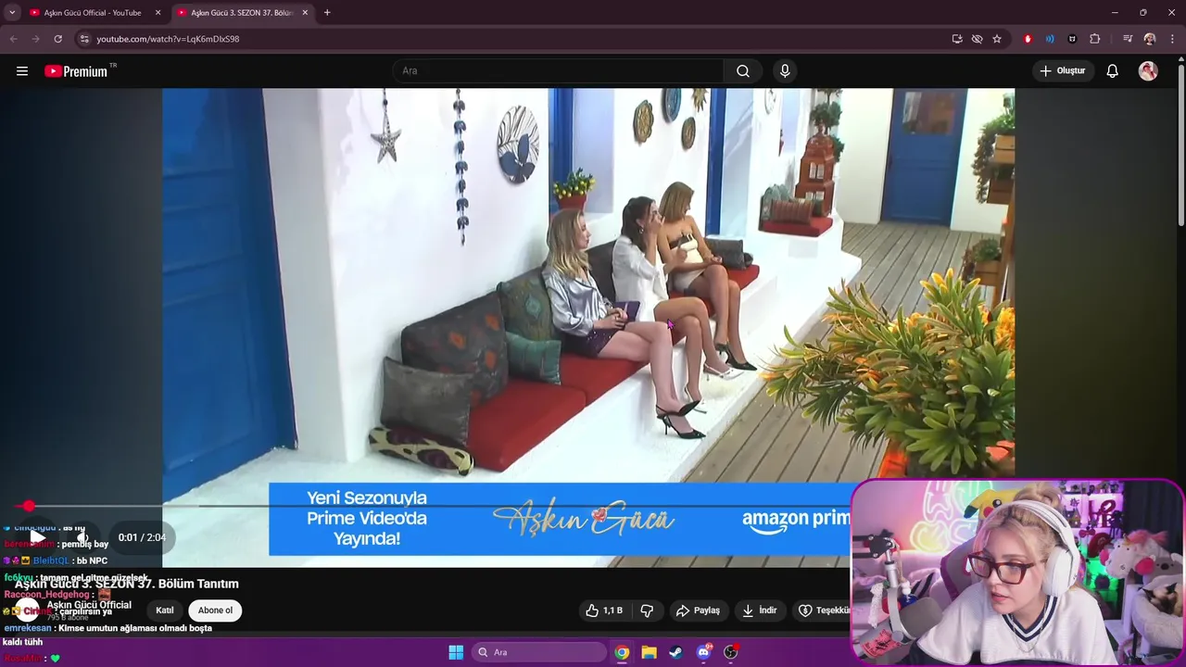Click the Teşekkürler thanks button

click(823, 610)
